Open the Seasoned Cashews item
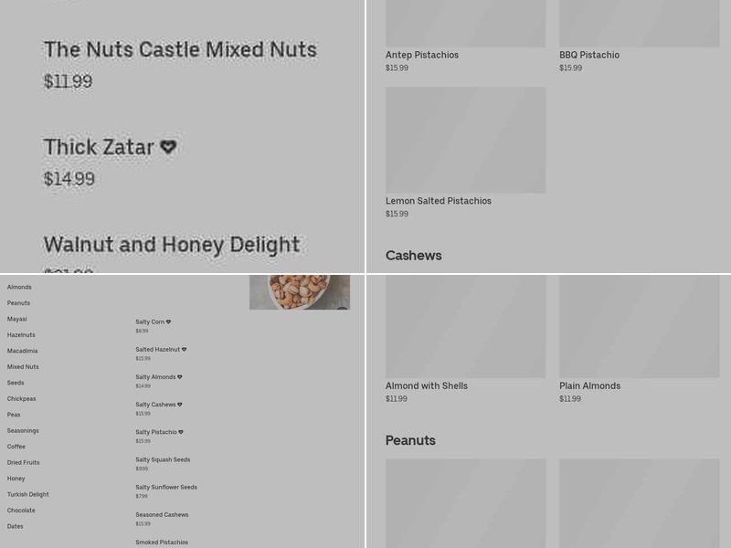The image size is (731, 548). pos(162,514)
